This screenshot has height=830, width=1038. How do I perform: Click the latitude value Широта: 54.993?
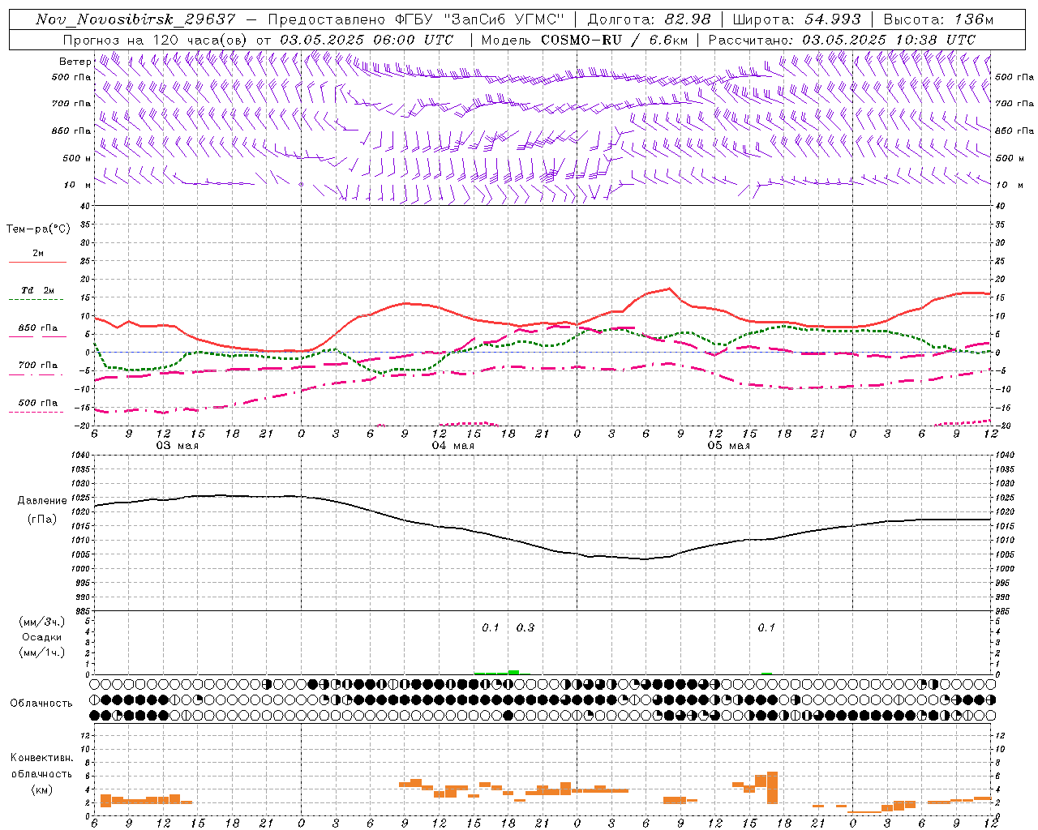click(796, 19)
